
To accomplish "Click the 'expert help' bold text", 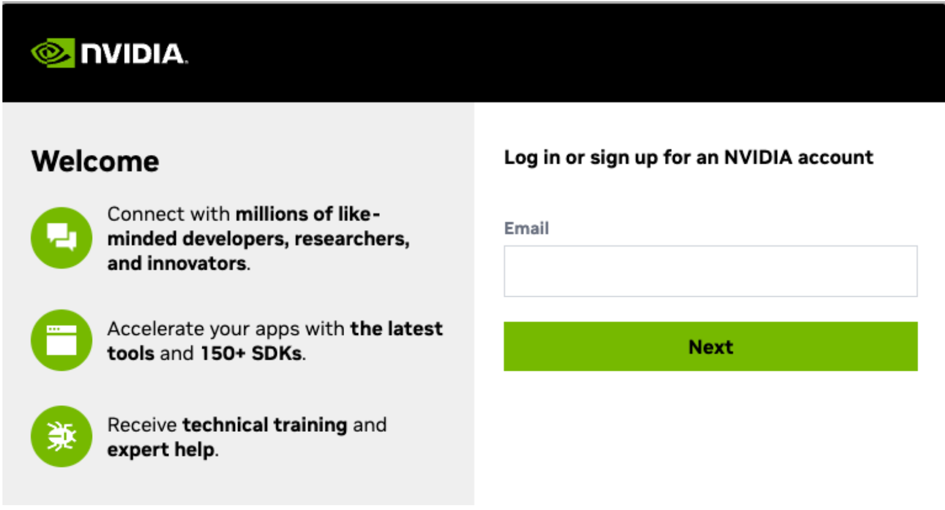I will (x=161, y=449).
